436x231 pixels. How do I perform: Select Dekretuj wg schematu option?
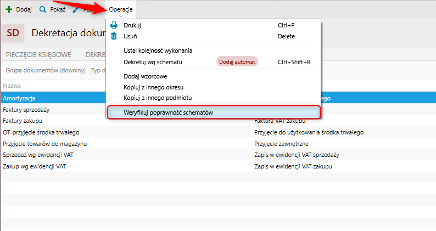pyautogui.click(x=153, y=62)
